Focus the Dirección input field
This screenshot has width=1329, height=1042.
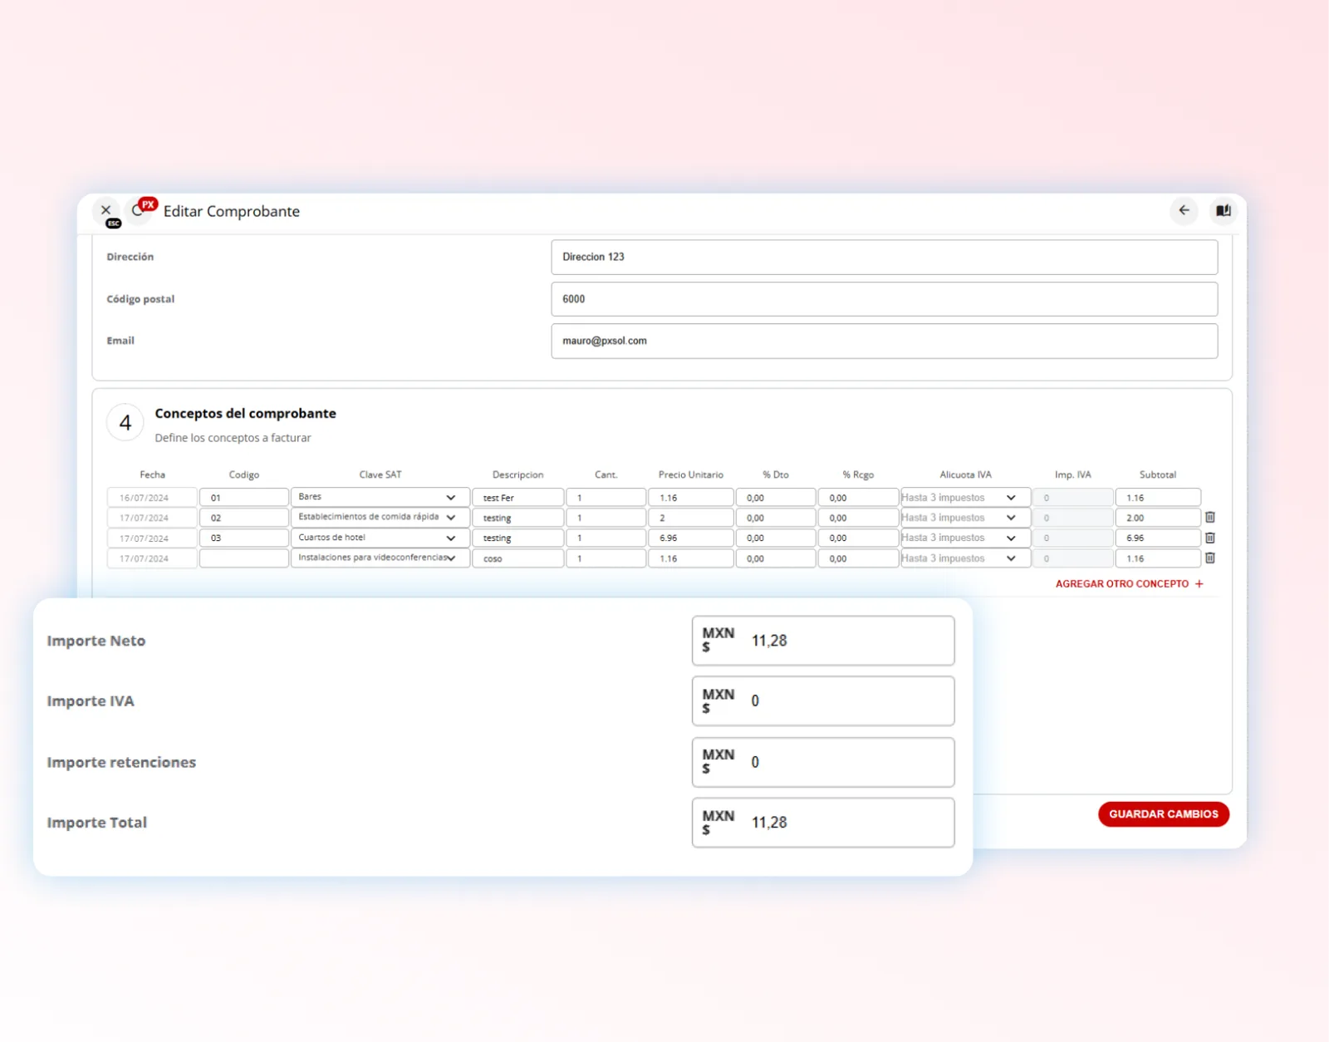pos(885,257)
